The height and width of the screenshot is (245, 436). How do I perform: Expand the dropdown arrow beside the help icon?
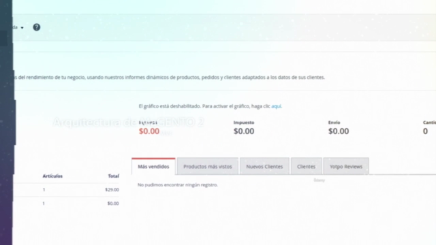(x=22, y=28)
